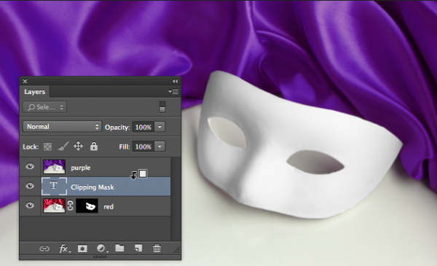Open the layer style fx menu

point(64,249)
